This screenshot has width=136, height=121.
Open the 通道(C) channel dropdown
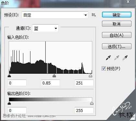[x=45, y=28]
